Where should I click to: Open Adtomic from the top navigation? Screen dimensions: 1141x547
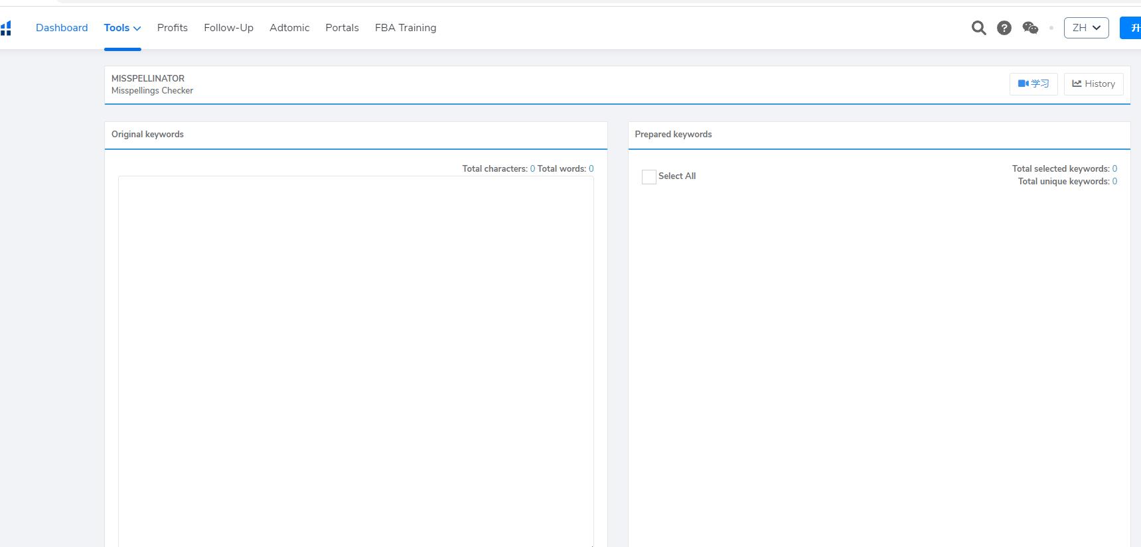point(289,28)
